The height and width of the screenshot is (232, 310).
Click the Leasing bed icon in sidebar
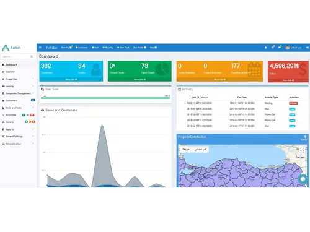point(3,86)
